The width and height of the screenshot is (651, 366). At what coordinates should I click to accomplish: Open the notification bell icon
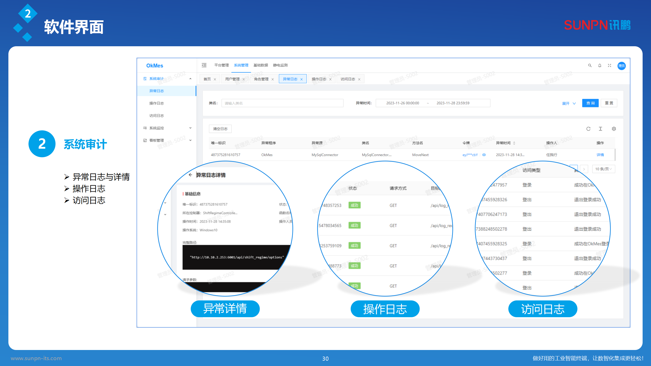pos(600,66)
